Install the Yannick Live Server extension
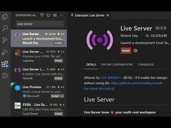The image size is (171, 128). click(58, 78)
